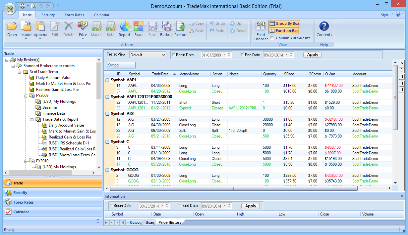
Task: Click Undo in the ribbon
Action: [217, 23]
